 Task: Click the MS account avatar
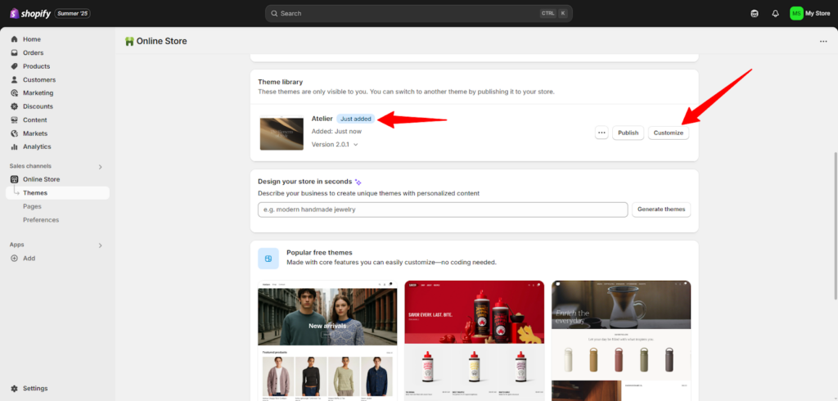coord(796,13)
